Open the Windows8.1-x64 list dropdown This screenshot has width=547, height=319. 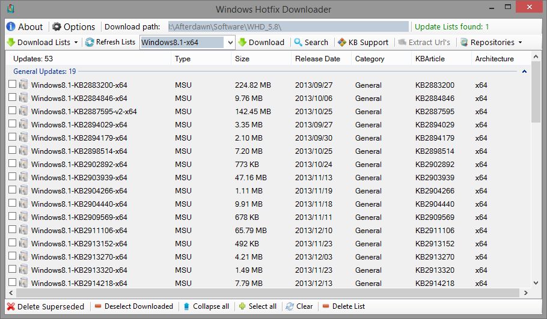(x=230, y=43)
